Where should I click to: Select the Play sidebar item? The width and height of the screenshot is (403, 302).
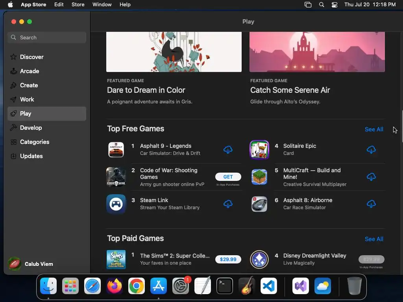pyautogui.click(x=47, y=114)
